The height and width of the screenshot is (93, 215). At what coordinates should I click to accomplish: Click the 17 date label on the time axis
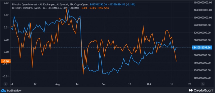[35, 84]
